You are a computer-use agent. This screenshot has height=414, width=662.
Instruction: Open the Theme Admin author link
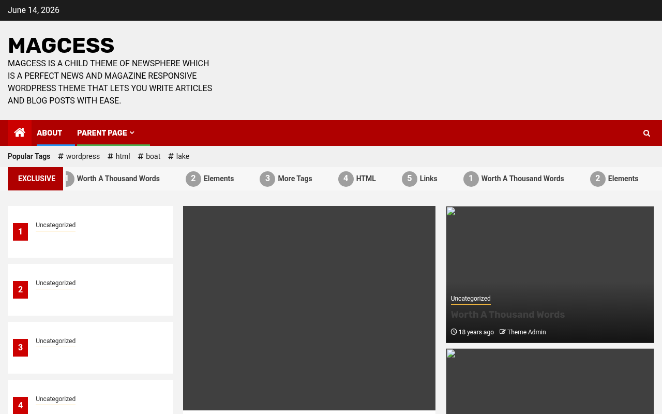[526, 332]
